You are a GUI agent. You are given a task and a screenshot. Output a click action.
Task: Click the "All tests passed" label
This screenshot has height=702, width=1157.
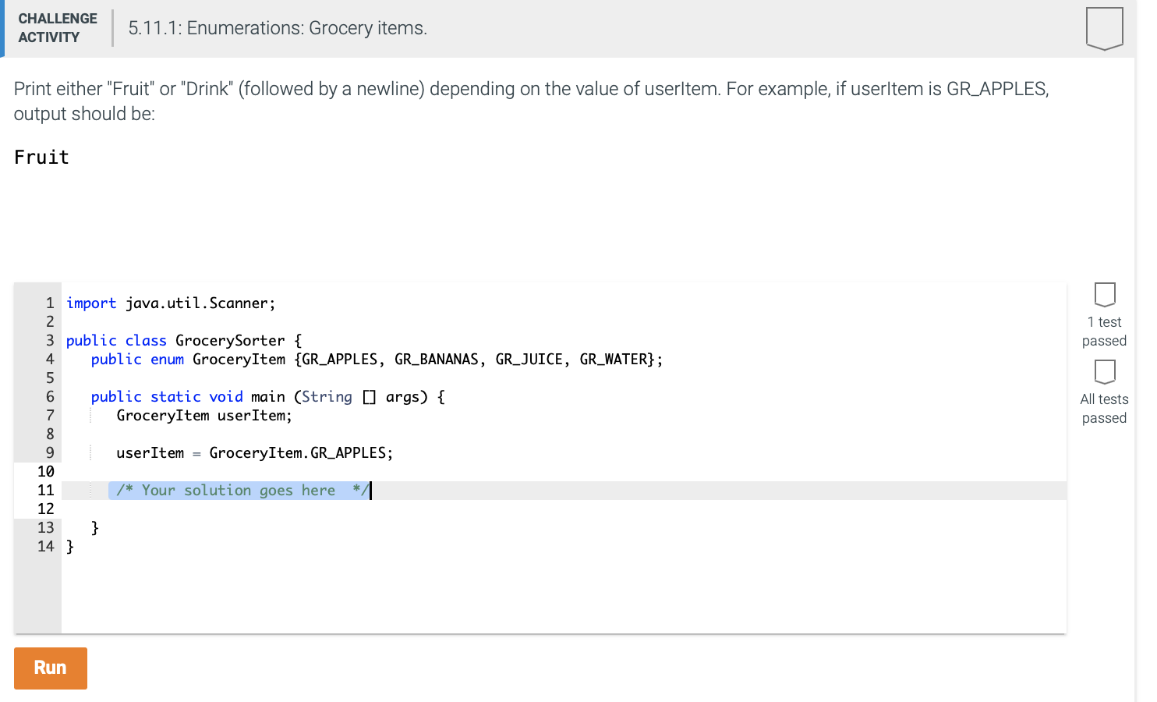coord(1104,409)
